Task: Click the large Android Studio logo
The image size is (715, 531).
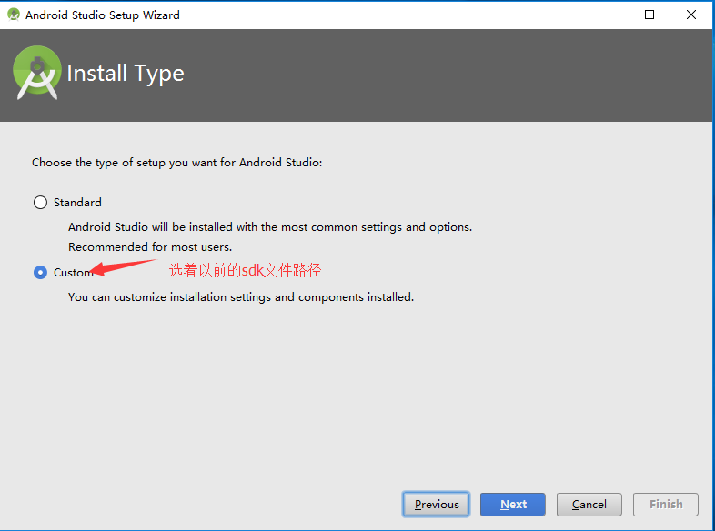Action: (37, 72)
